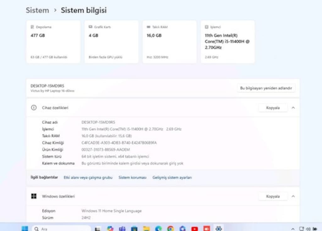The image size is (322, 231).
Task: Click the info icon beside Cihaz özellikleri
Action: pos(34,107)
